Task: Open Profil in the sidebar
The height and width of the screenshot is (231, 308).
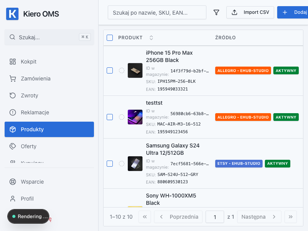Action: 49,199
